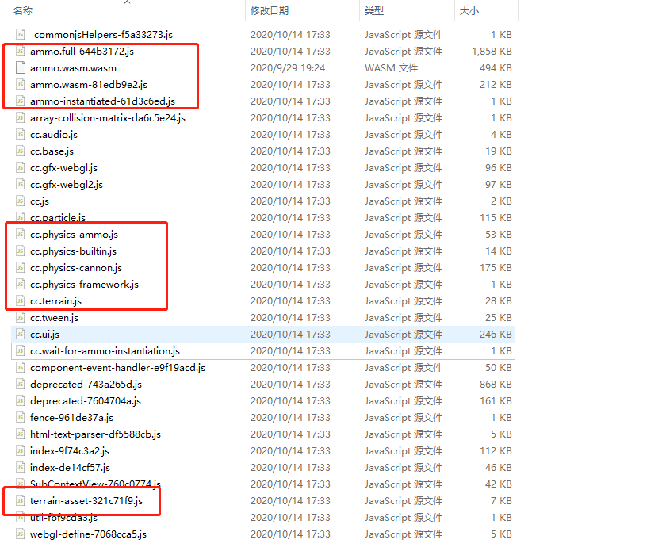Click the blank file icon for ammo.wasm.wasm

click(21, 67)
